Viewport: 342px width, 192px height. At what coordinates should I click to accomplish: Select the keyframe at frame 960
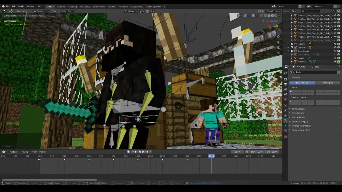(x=89, y=160)
